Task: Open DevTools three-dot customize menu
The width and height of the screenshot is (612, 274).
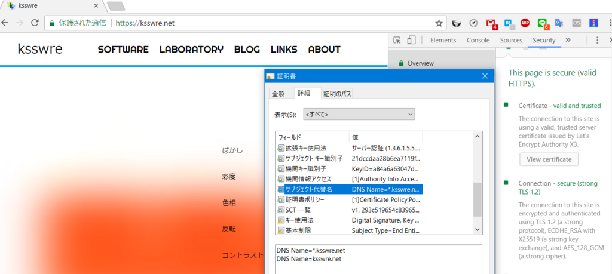Action: [x=597, y=40]
